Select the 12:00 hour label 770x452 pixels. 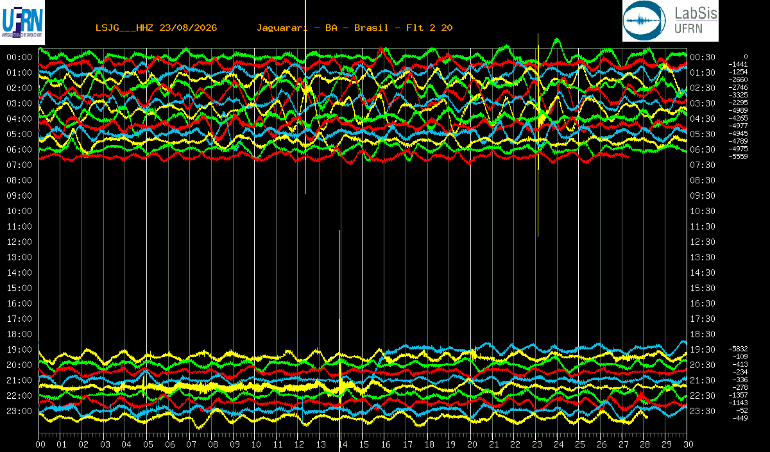click(19, 242)
